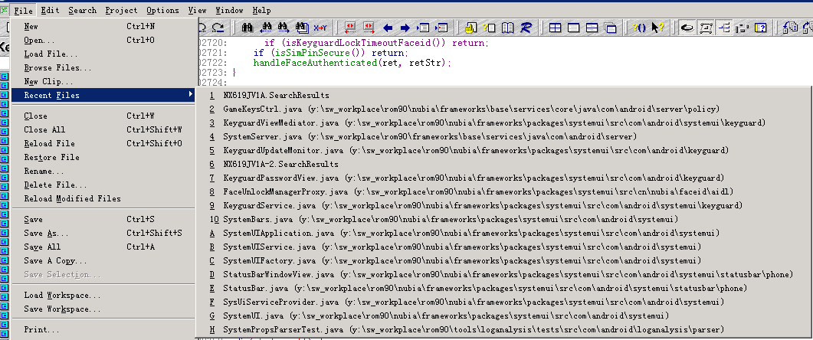Open the Project menu
The width and height of the screenshot is (813, 340).
121,10
